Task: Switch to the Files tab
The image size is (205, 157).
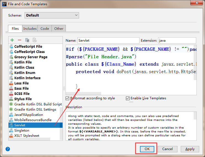Action: click(x=15, y=28)
